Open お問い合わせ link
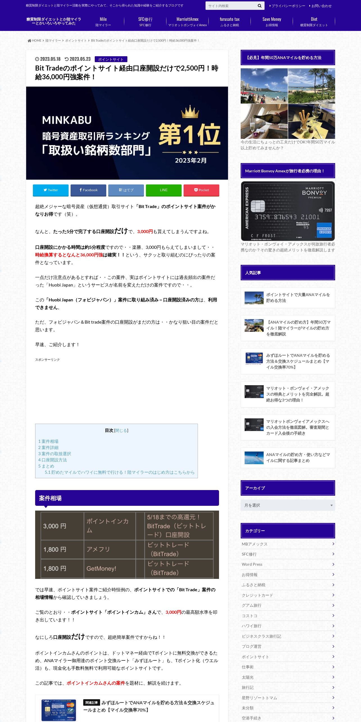Viewport: 361px width, 722px height. coord(320,6)
